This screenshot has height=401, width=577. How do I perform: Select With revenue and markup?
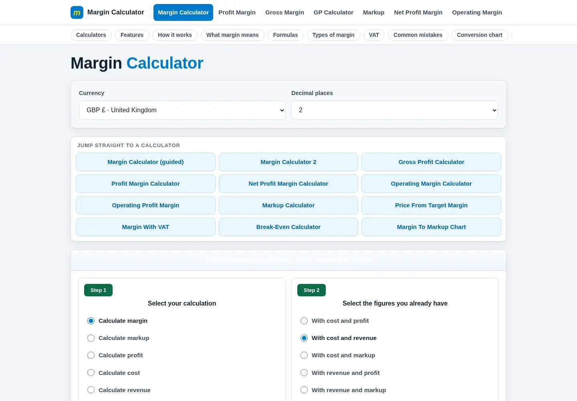304,390
